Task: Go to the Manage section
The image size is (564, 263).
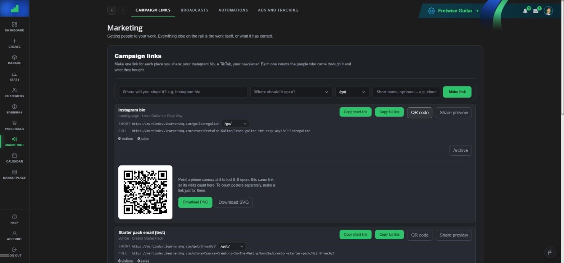Action: 14,60
